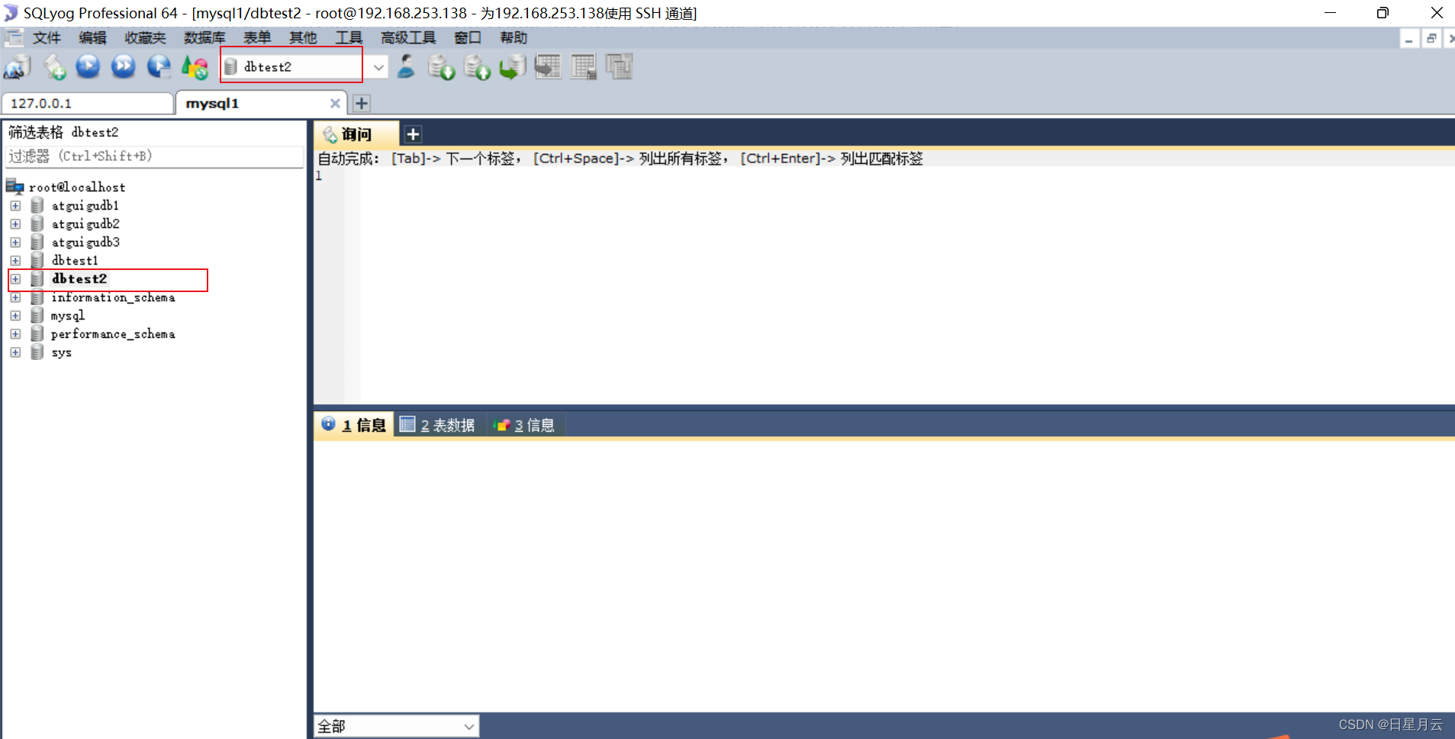
Task: Expand the performance_schema database node
Action: tap(15, 334)
